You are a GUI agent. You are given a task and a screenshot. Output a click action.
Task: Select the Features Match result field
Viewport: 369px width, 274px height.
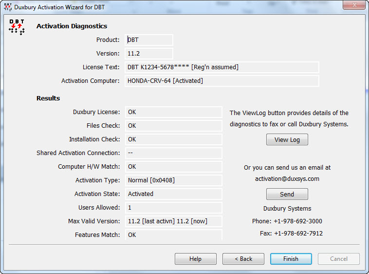174,235
